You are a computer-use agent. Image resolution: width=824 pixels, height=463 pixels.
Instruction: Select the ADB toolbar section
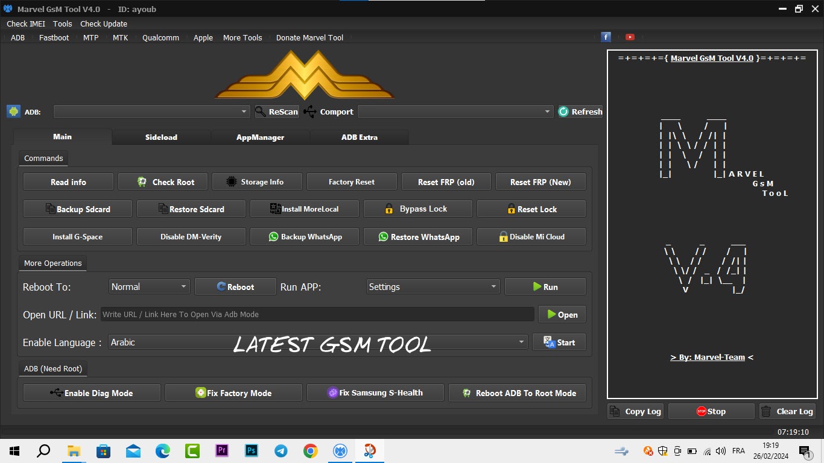point(18,37)
